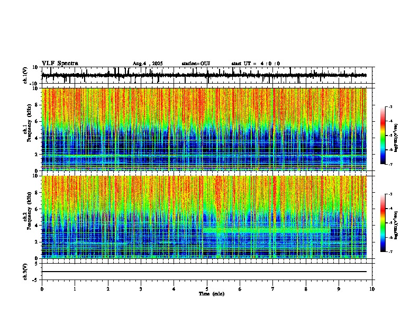Click time axis tick label "6"
The width and height of the screenshot is (419, 324).
click(x=240, y=289)
